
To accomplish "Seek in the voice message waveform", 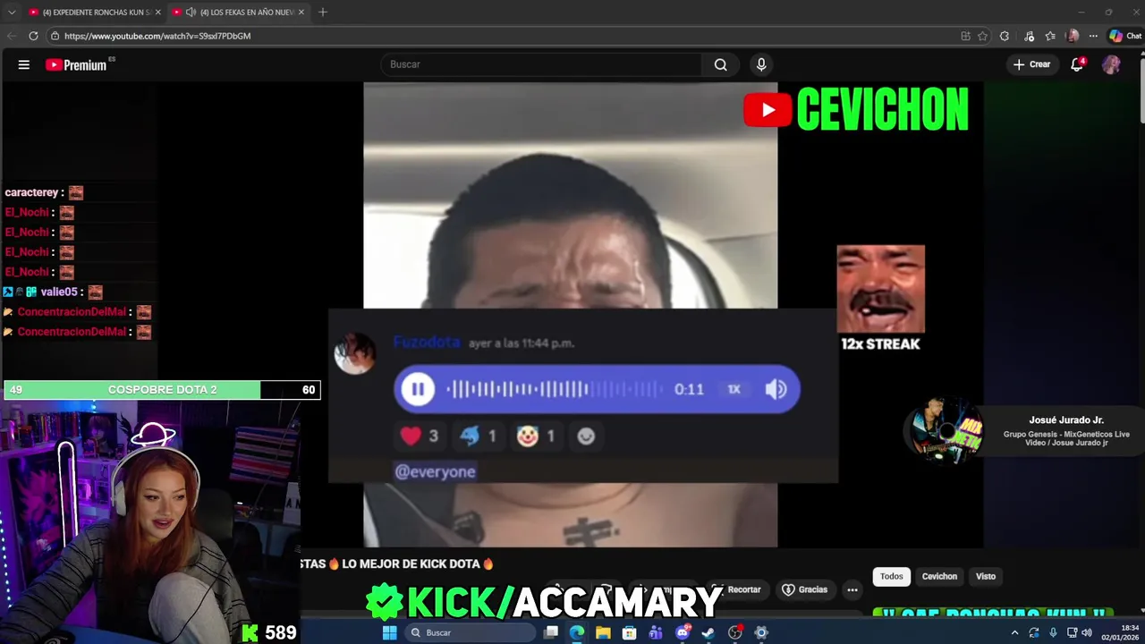I will (x=555, y=389).
